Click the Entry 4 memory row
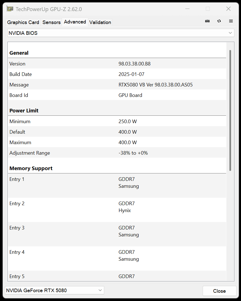Viewport: 241px width, 301px height. point(117,258)
